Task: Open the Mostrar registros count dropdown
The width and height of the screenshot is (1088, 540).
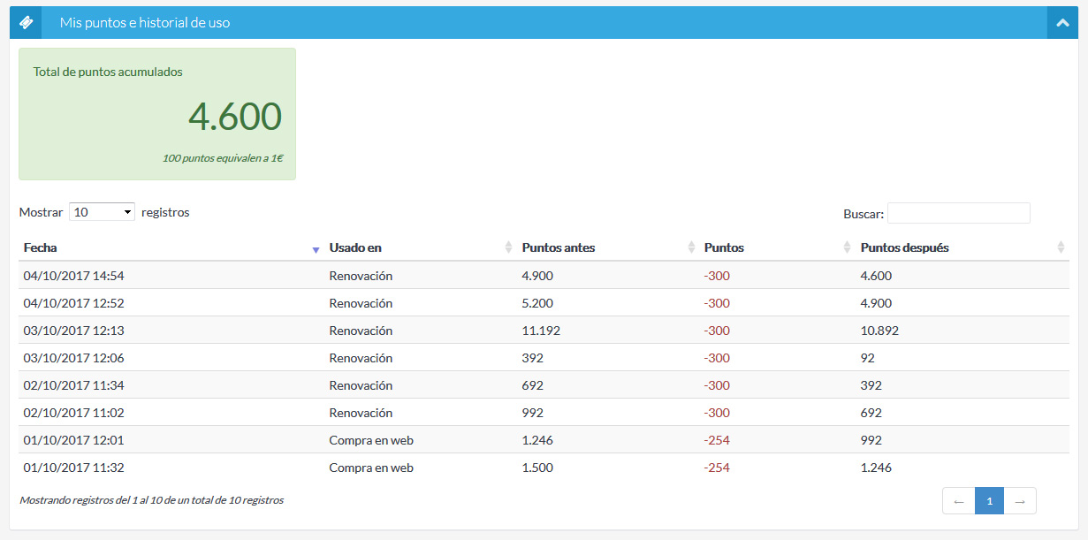Action: click(x=102, y=212)
